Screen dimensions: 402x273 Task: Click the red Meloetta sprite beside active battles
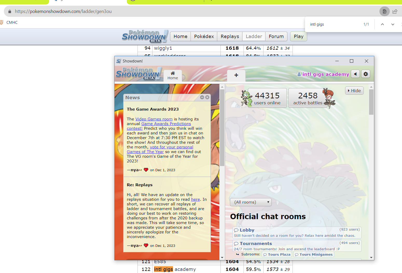click(329, 98)
